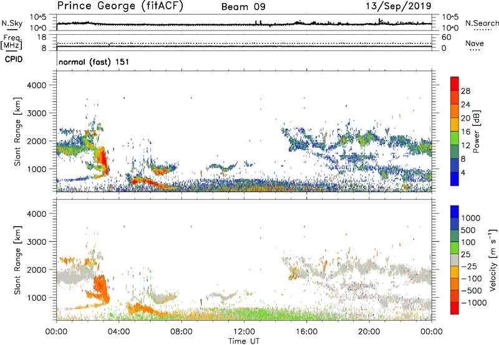Click the 24 value on Power scale

point(465,105)
